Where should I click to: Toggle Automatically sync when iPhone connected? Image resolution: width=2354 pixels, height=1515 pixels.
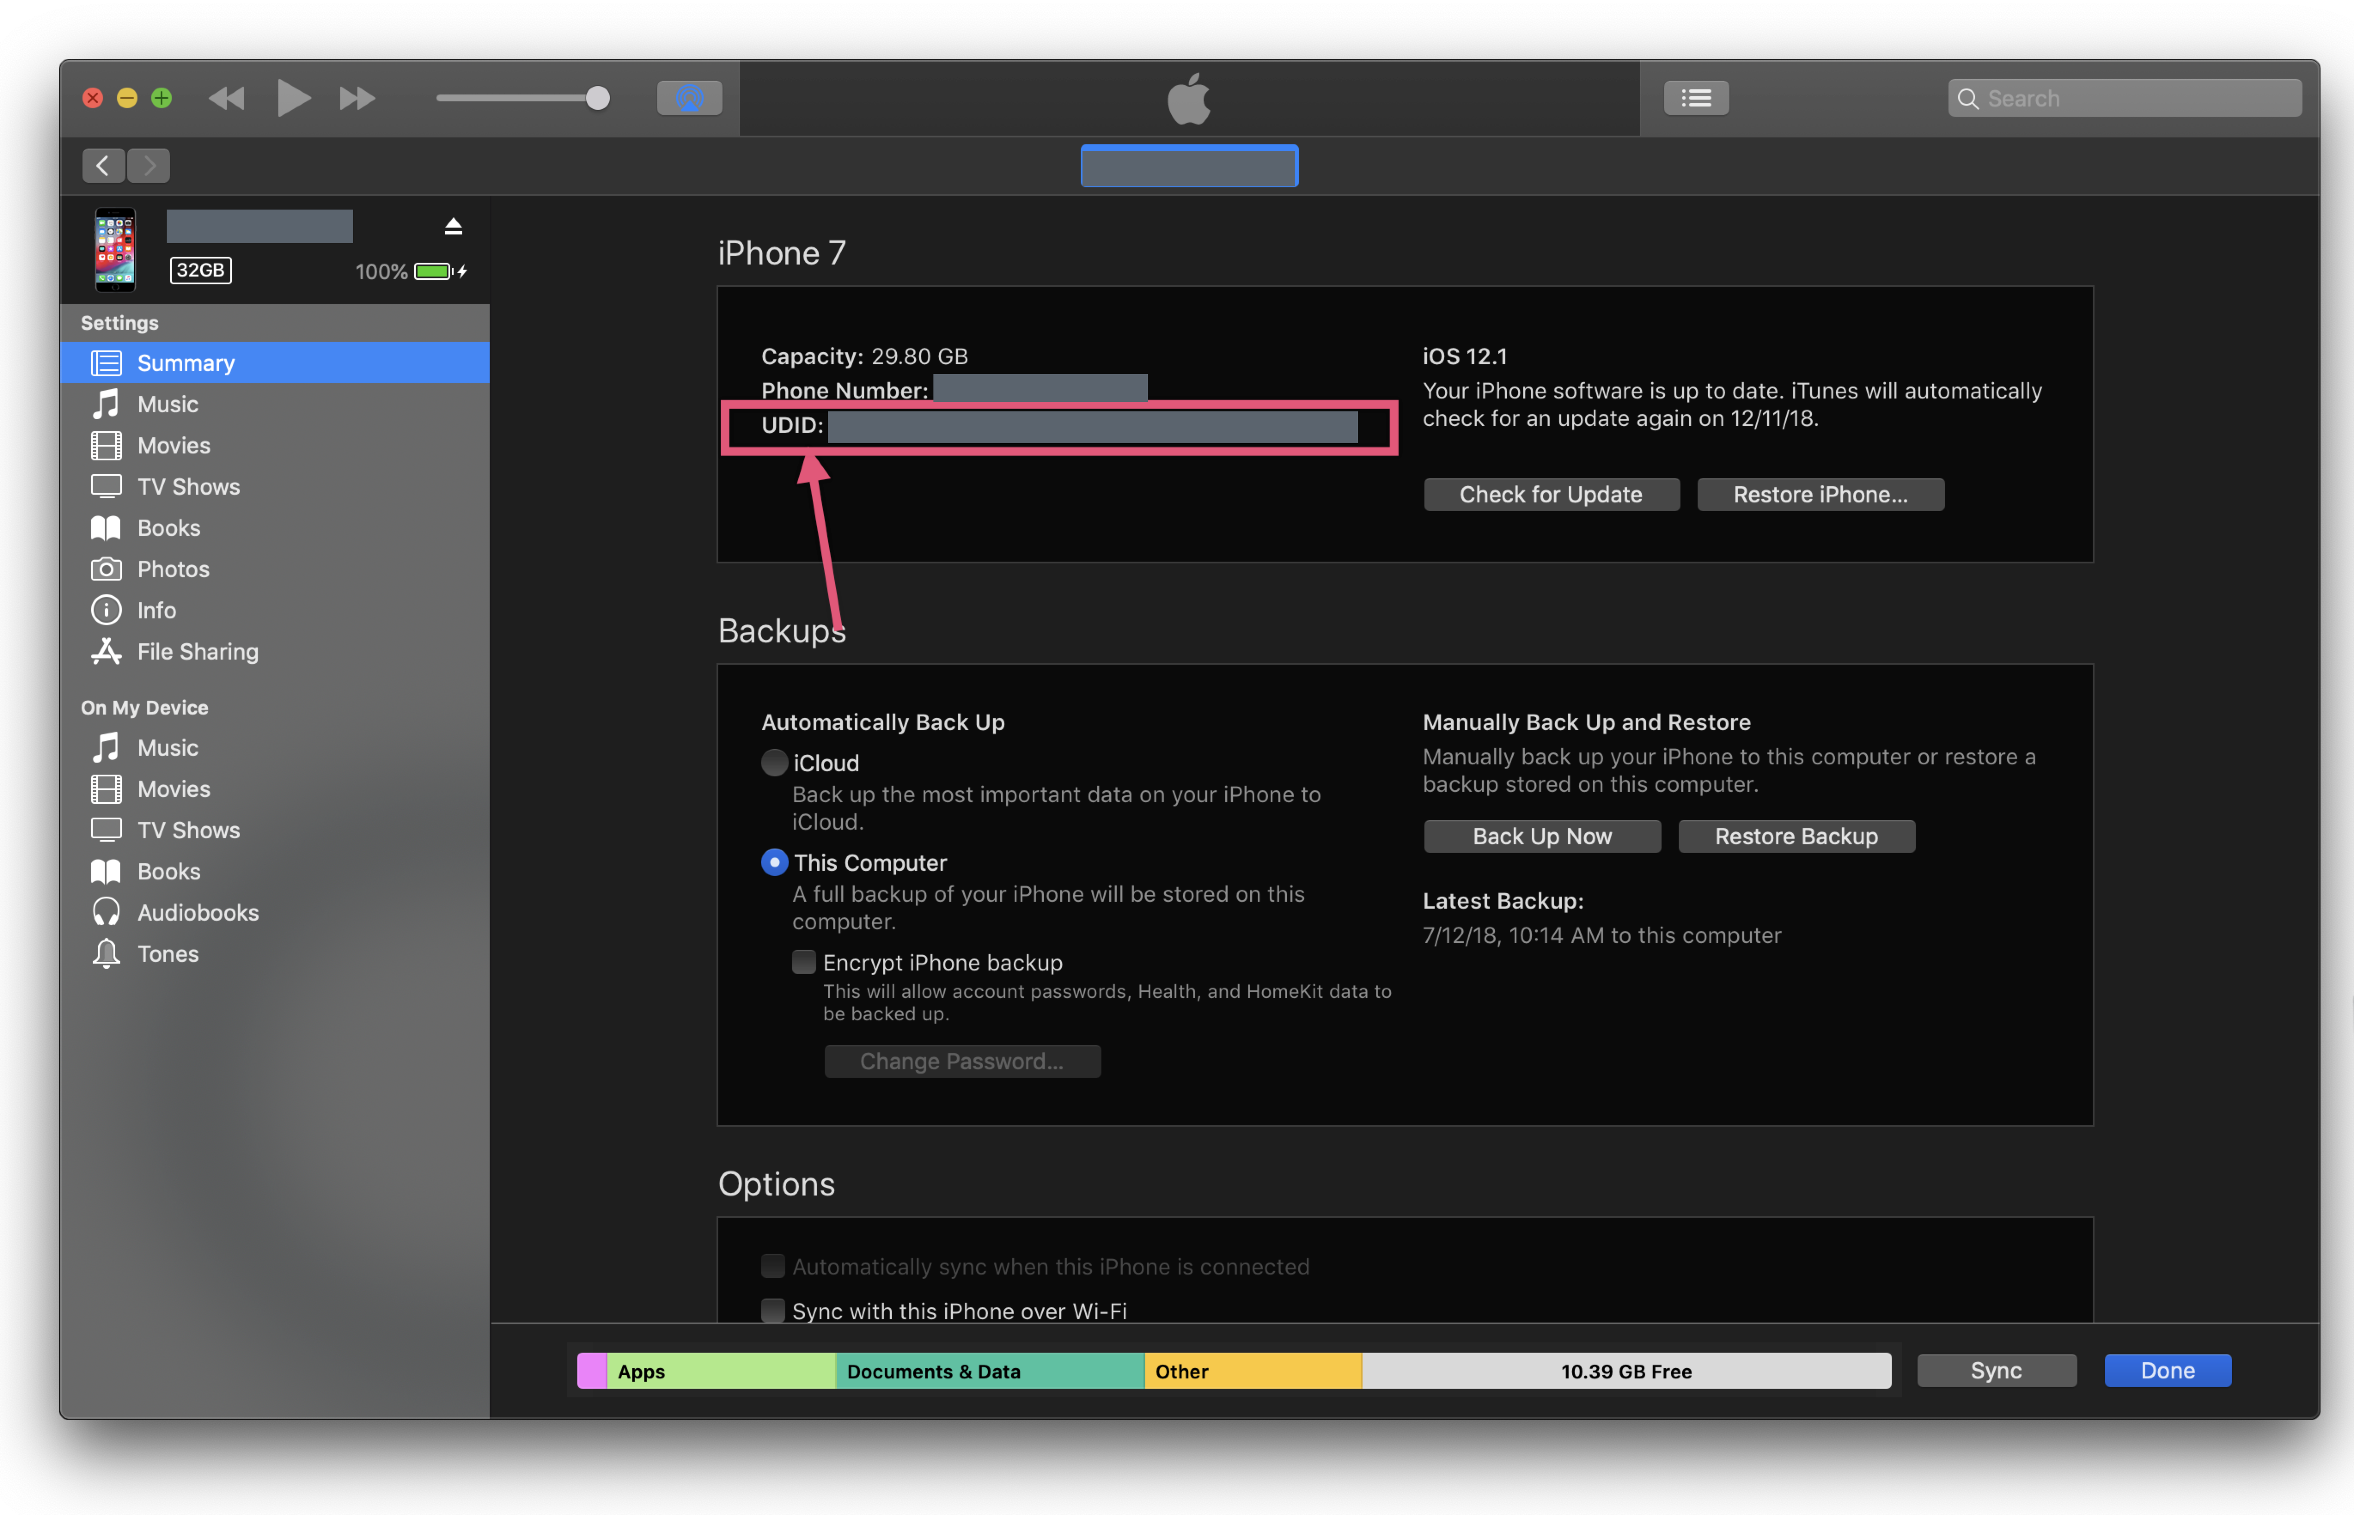[772, 1266]
